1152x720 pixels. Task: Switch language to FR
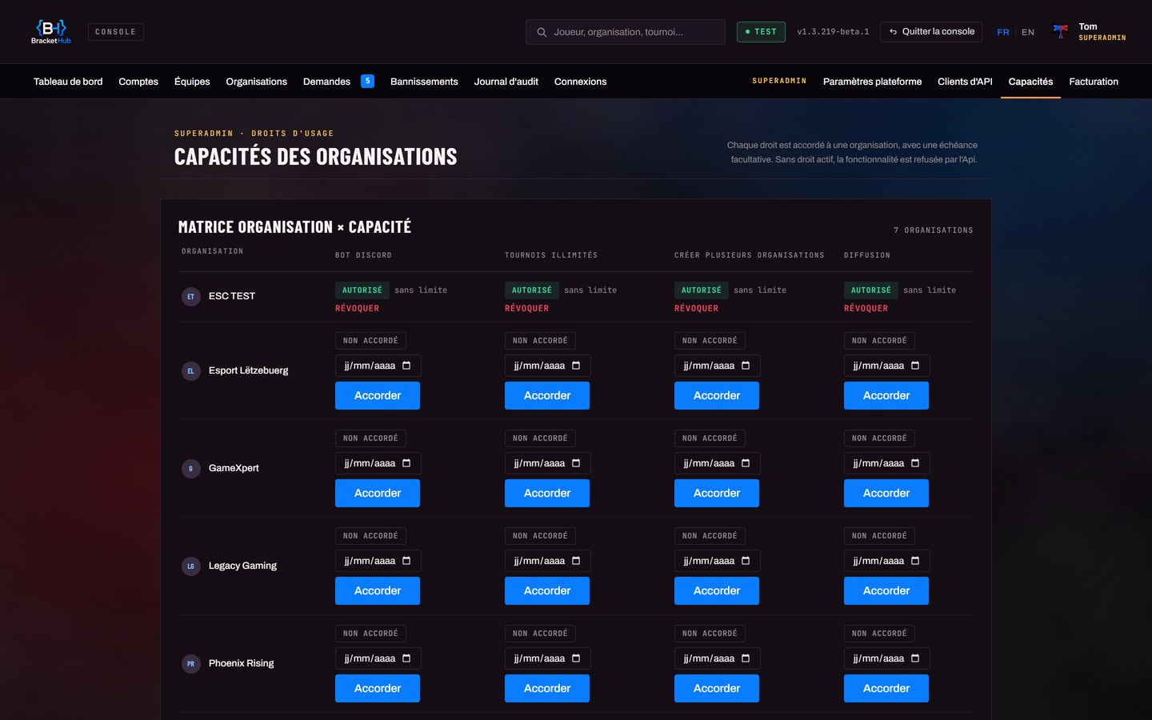pos(1003,32)
